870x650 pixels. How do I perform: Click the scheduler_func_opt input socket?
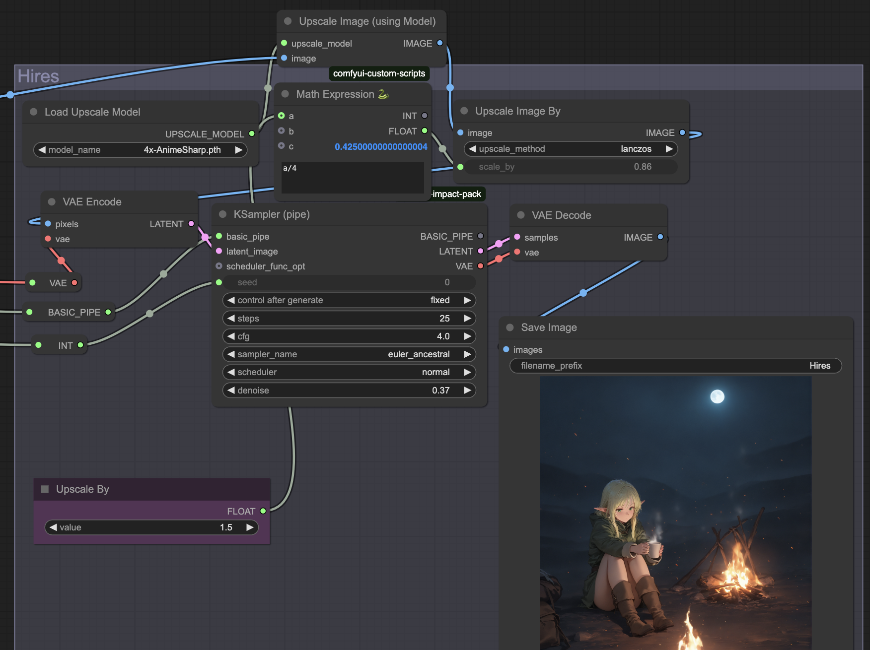pos(219,266)
